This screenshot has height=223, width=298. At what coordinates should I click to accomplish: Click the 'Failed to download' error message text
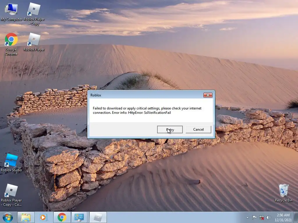pos(147,110)
